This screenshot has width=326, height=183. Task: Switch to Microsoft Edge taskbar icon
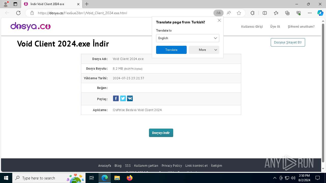[105, 178]
